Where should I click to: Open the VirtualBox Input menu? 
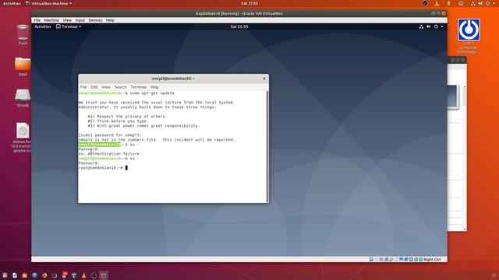(x=80, y=20)
